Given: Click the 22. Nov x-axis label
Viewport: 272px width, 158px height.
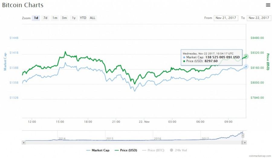Looking at the screenshot, I should tap(144, 122).
